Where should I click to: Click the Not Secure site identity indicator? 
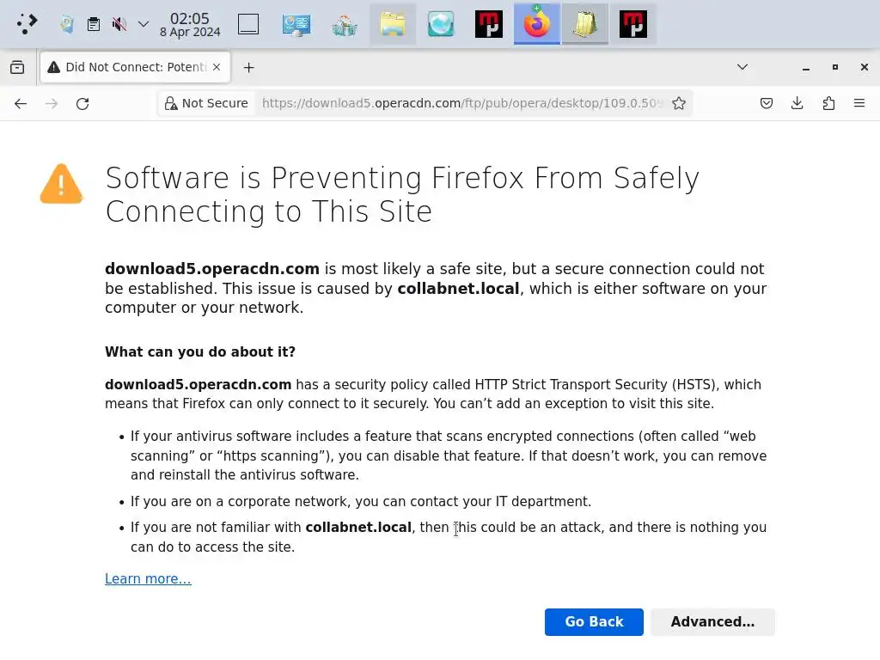coord(206,103)
